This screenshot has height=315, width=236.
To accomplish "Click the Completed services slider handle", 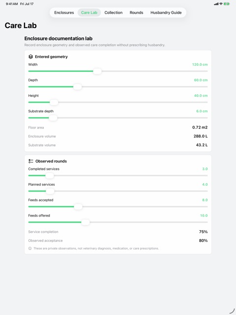I will 50,176.
